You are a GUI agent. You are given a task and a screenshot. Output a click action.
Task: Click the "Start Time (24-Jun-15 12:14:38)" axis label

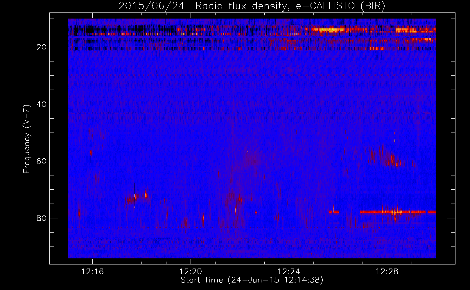252,280
